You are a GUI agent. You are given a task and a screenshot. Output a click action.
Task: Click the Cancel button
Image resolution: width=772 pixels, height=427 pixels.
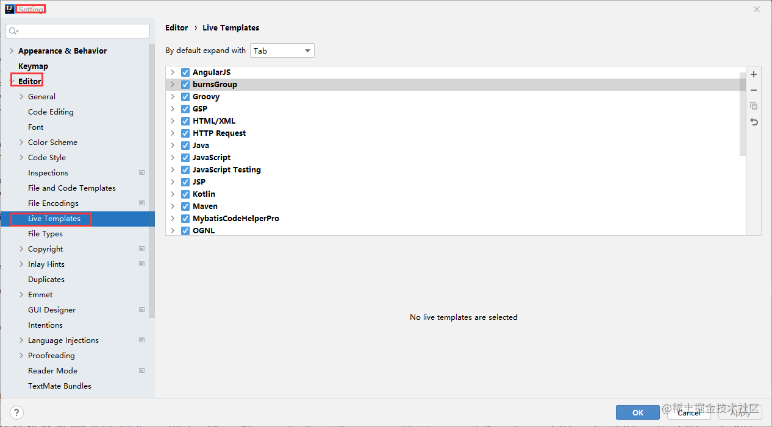click(x=689, y=412)
